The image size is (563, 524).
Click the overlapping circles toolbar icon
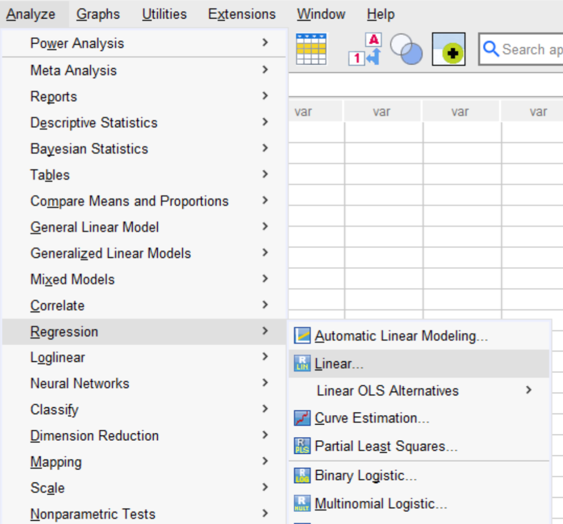(406, 49)
